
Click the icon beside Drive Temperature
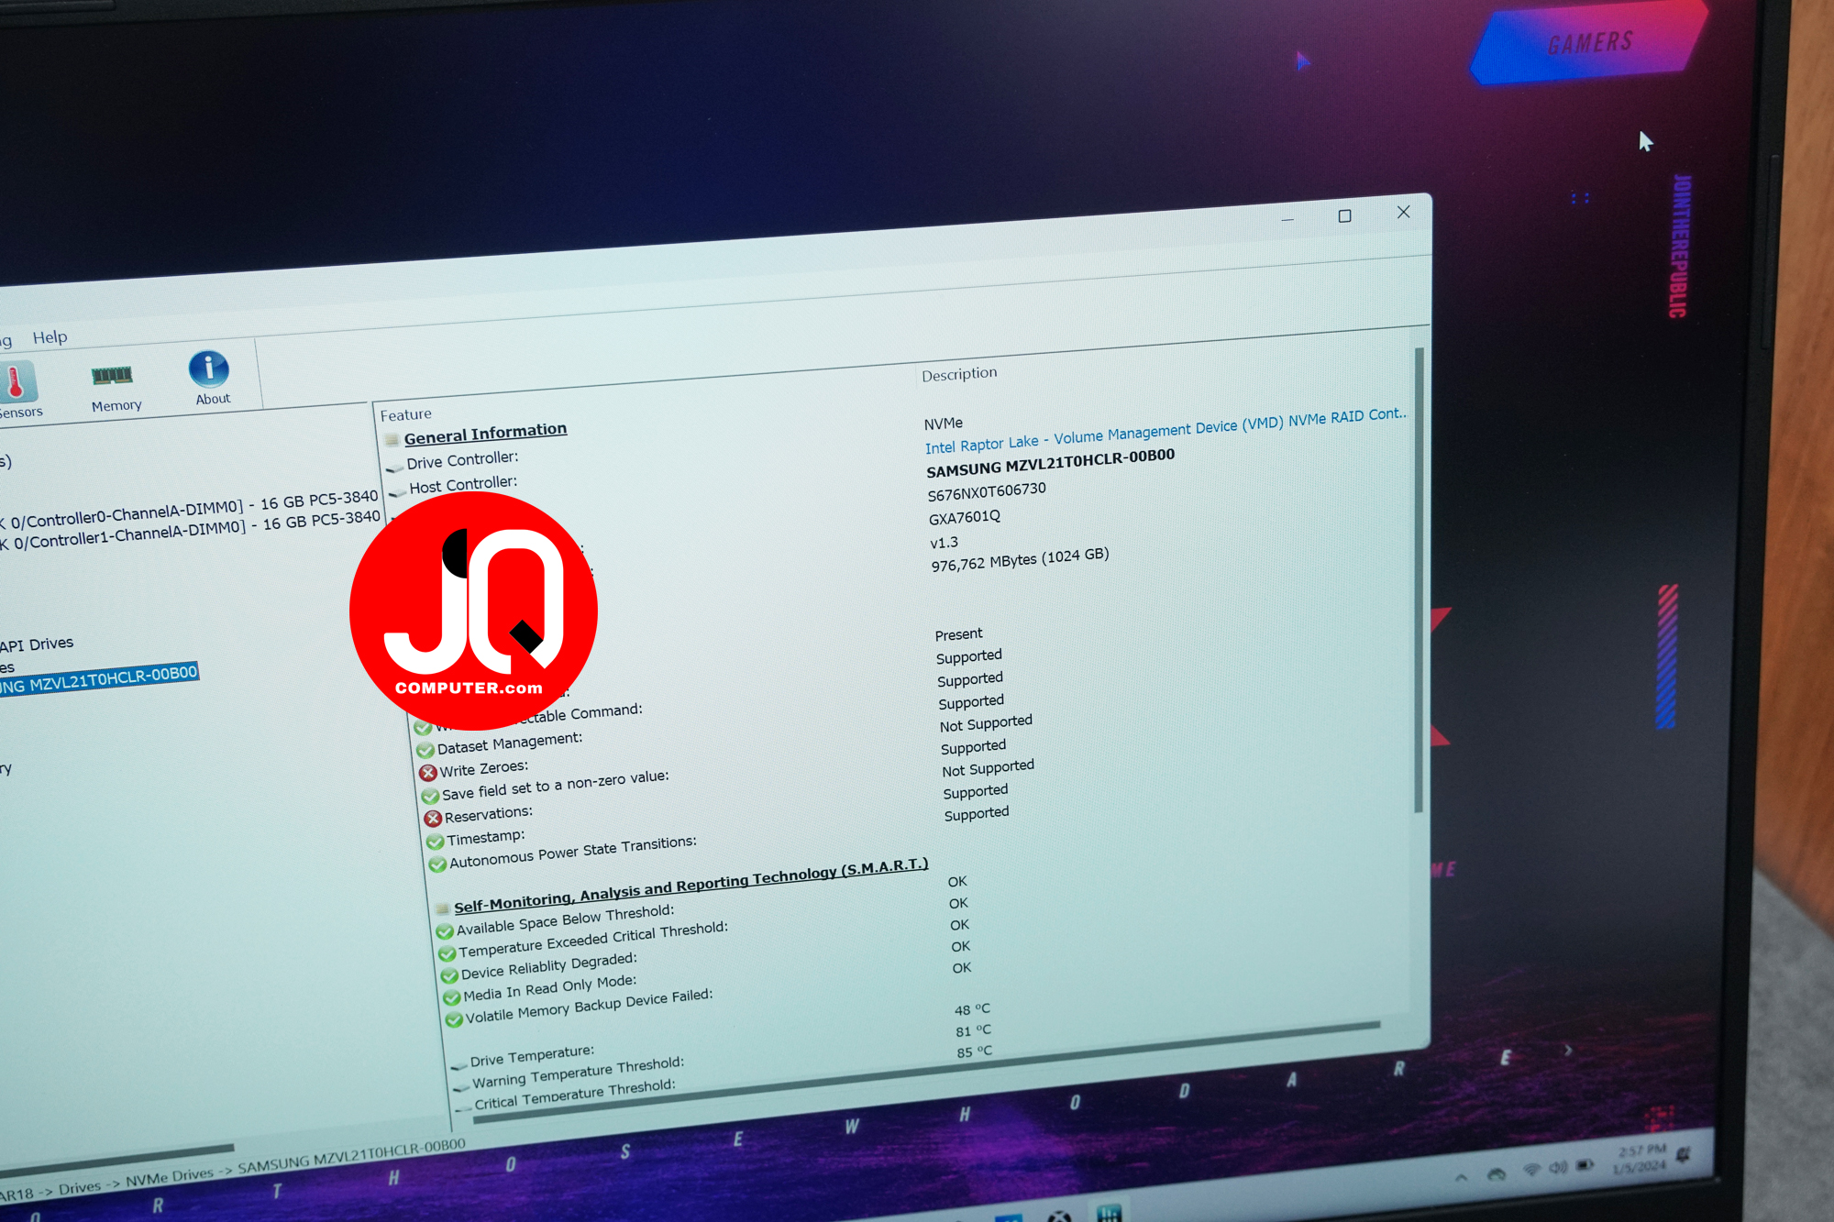pos(459,1065)
